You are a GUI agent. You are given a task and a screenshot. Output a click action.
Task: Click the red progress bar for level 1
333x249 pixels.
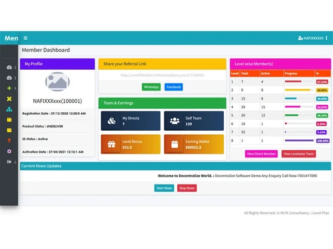tap(293, 82)
